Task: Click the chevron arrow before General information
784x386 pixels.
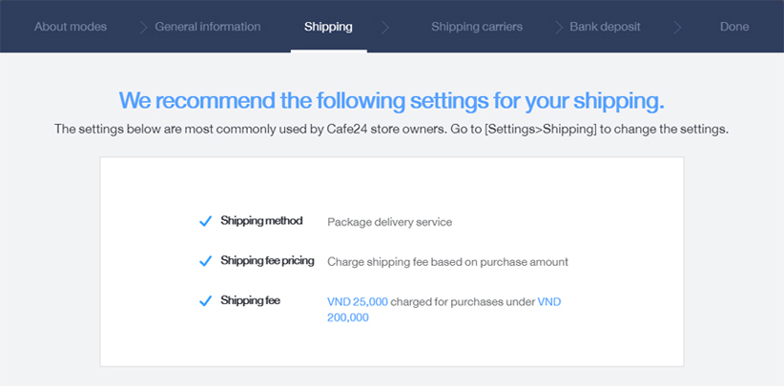Action: coord(143,27)
